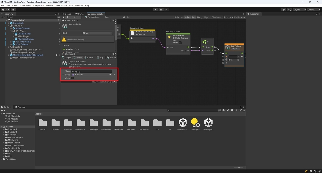This screenshot has height=173, width=322.
Task: Toggle the Relations option
Action: [179, 17]
